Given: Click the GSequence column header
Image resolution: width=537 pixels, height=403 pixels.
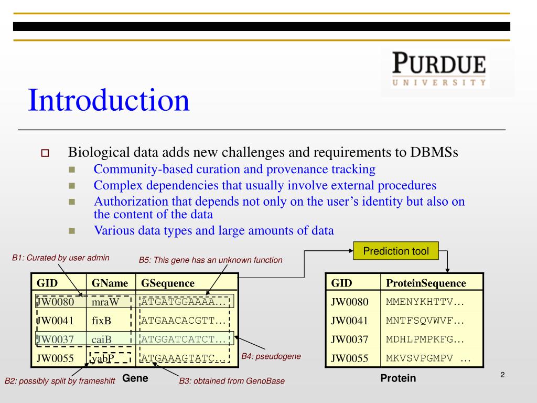Looking at the screenshot, I should coord(168,283).
